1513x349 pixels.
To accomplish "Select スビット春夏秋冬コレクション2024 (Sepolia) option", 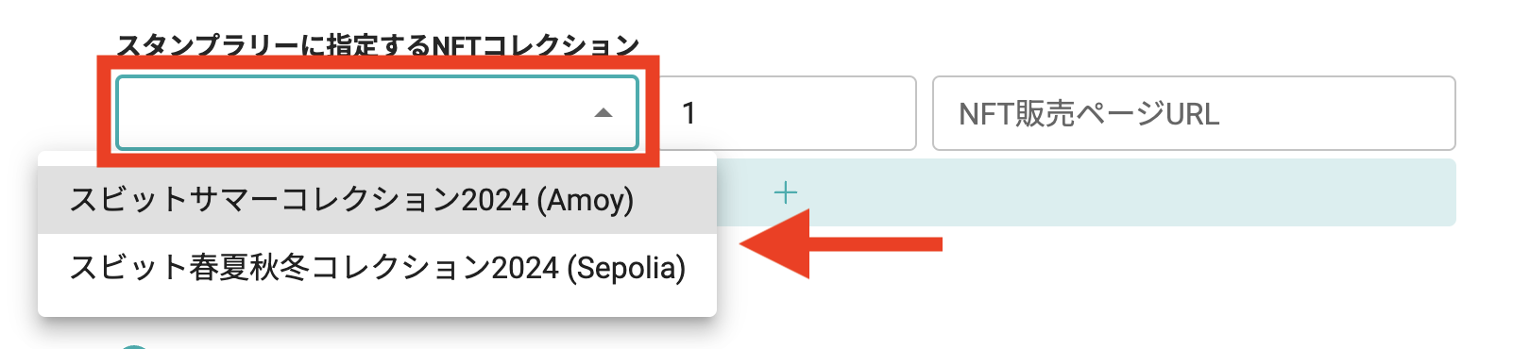I will coord(377,268).
